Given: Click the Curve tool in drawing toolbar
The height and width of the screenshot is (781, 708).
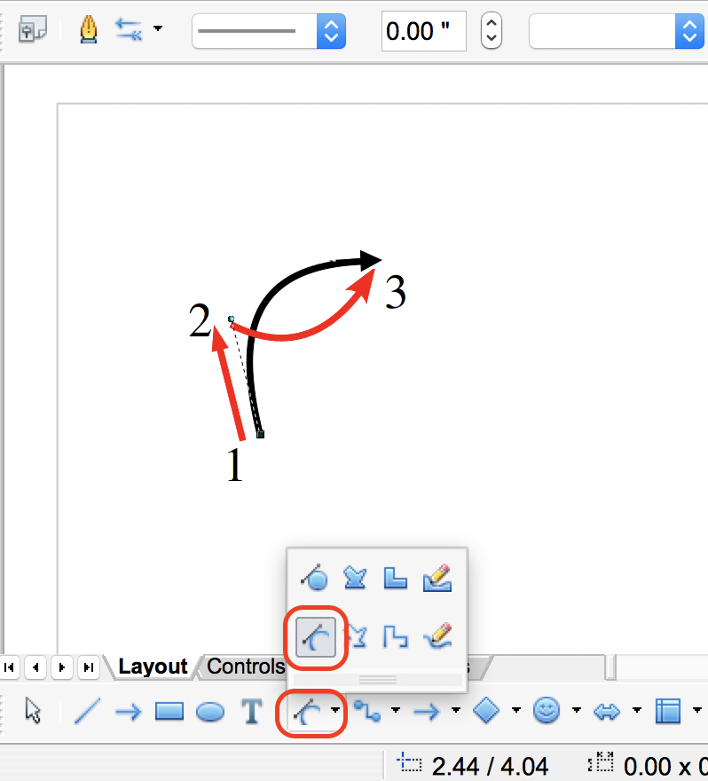Looking at the screenshot, I should pos(306,712).
